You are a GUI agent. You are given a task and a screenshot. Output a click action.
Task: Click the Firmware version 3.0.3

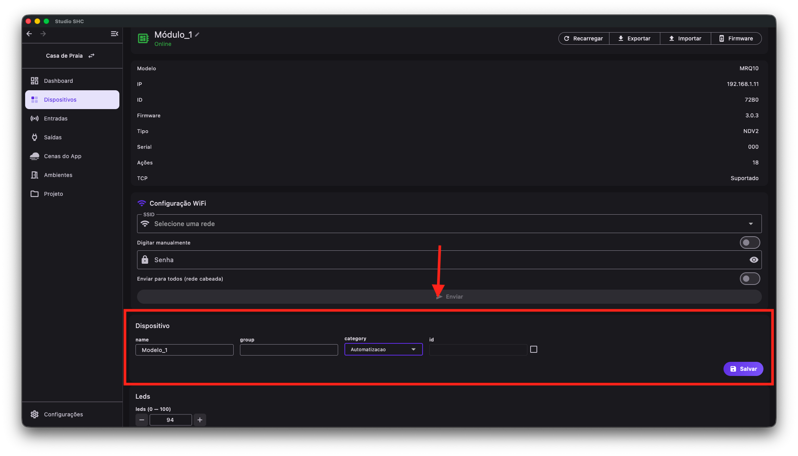(x=752, y=115)
